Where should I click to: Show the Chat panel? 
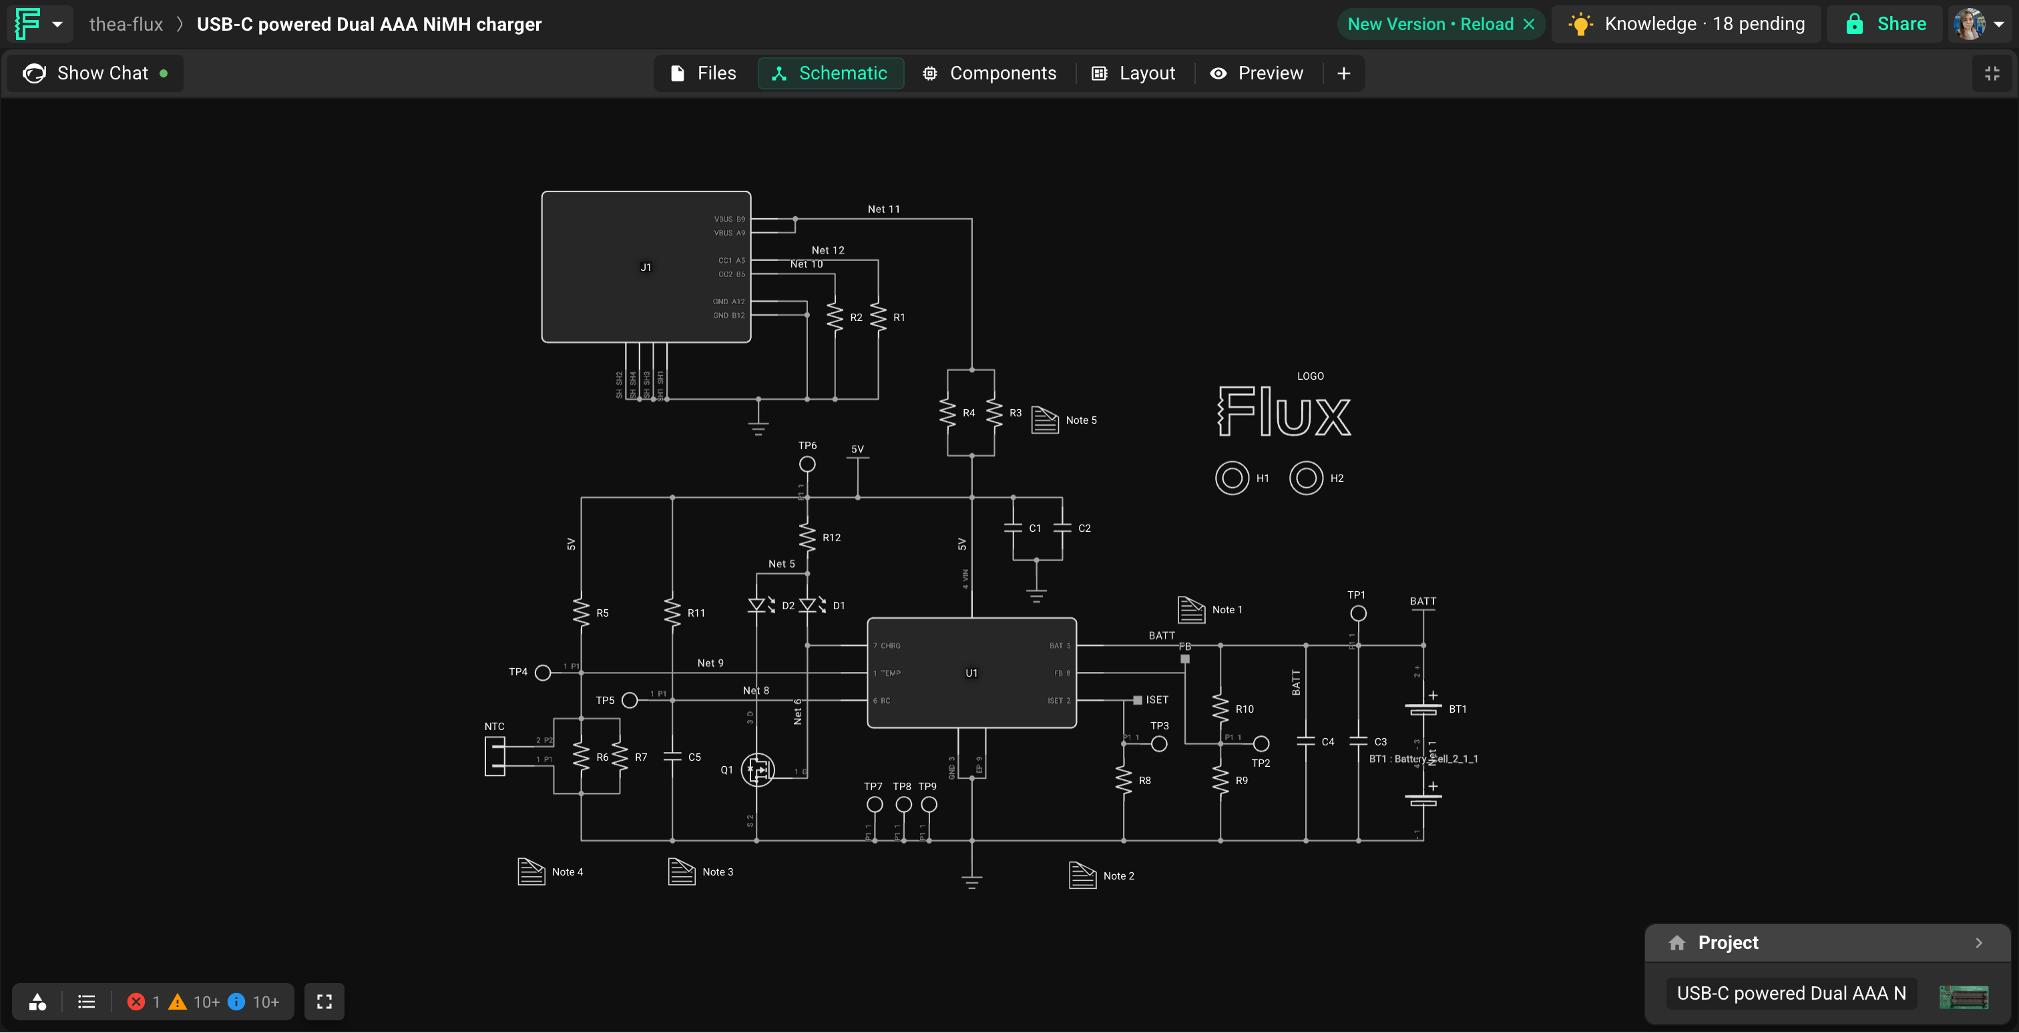(95, 73)
